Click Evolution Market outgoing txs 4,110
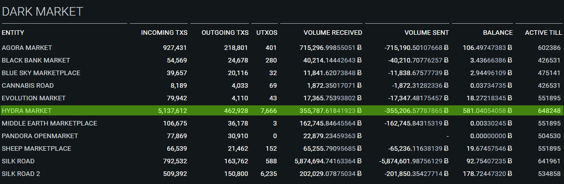564x184 pixels. pyautogui.click(x=240, y=98)
